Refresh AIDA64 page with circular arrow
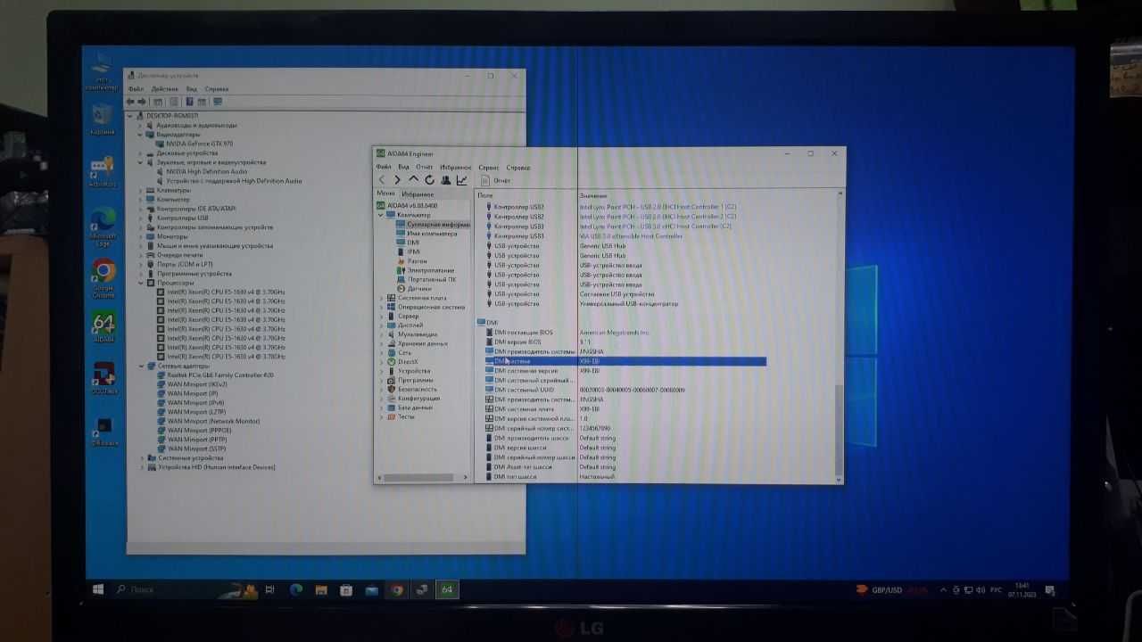 [430, 180]
